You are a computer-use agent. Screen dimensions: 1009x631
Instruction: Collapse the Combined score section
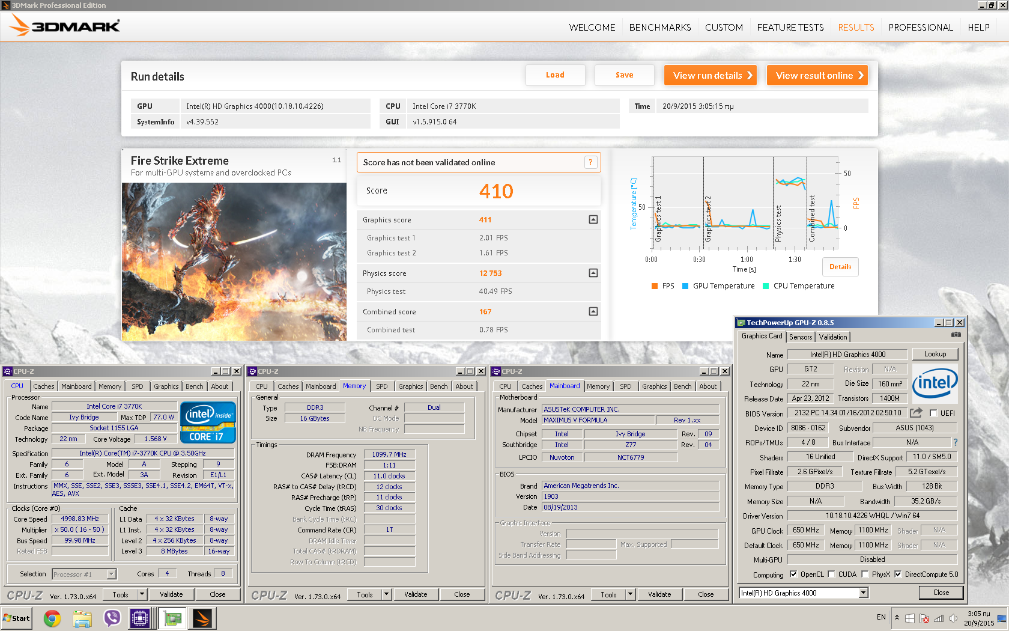[593, 311]
